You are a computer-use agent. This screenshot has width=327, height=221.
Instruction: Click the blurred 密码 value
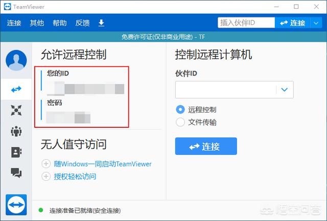[x=68, y=118]
